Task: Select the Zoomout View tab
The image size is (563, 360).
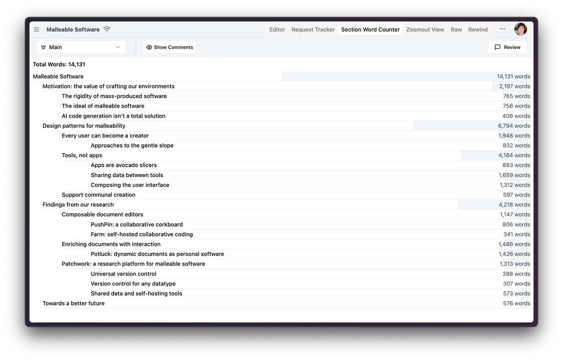Action: (425, 29)
